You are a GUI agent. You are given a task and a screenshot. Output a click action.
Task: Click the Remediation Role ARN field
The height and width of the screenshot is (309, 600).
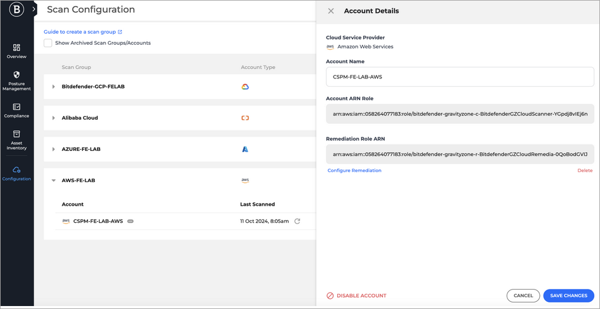tap(460, 154)
